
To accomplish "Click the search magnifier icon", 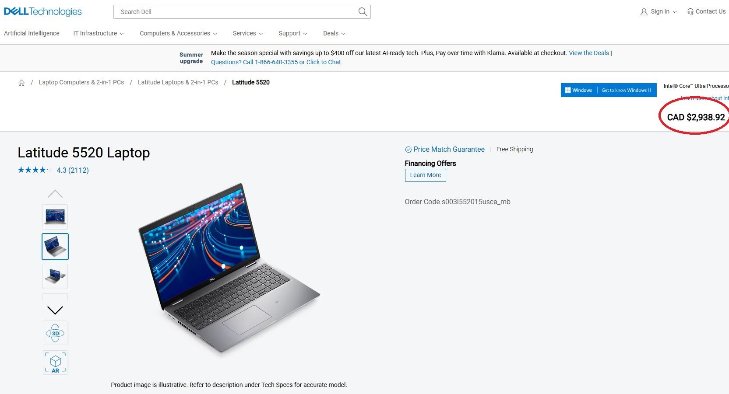I will pyautogui.click(x=363, y=12).
